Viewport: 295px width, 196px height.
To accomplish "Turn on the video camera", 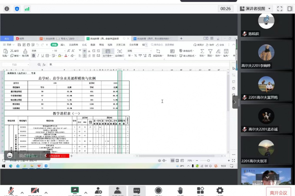I will pos(35,191).
